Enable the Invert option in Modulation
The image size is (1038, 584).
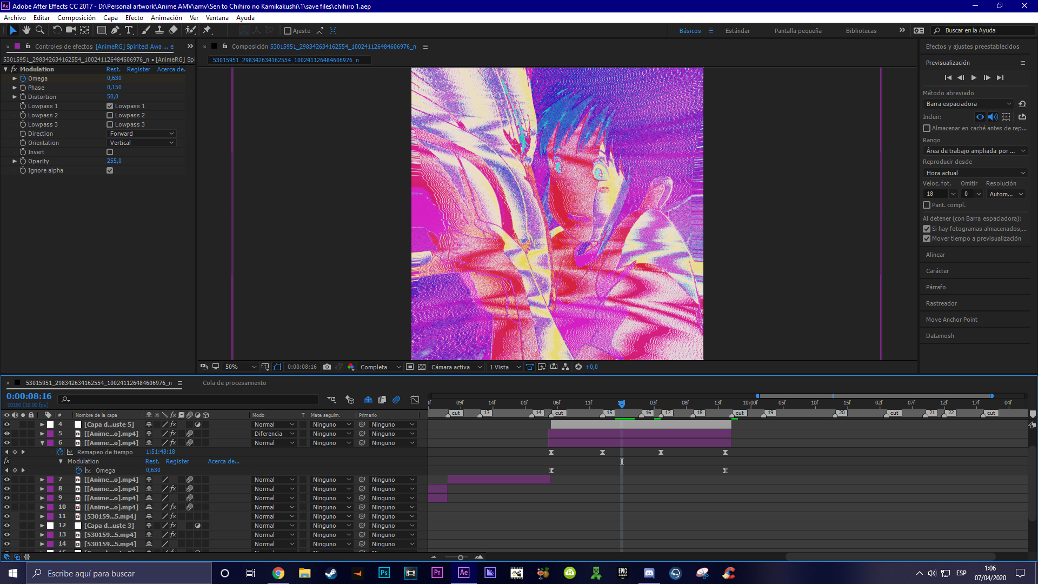(109, 152)
